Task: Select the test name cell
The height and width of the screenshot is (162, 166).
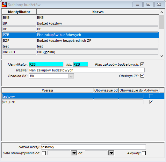Action: point(97,46)
